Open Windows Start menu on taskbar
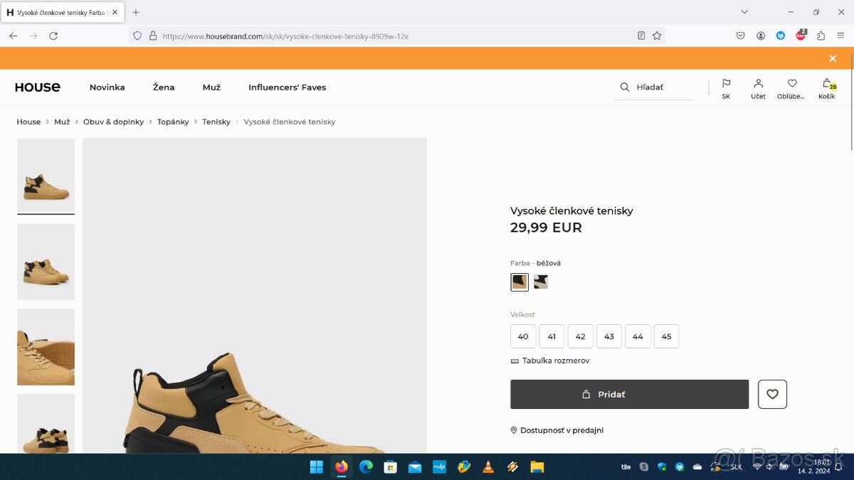Screen dimensions: 854x480 point(316,467)
